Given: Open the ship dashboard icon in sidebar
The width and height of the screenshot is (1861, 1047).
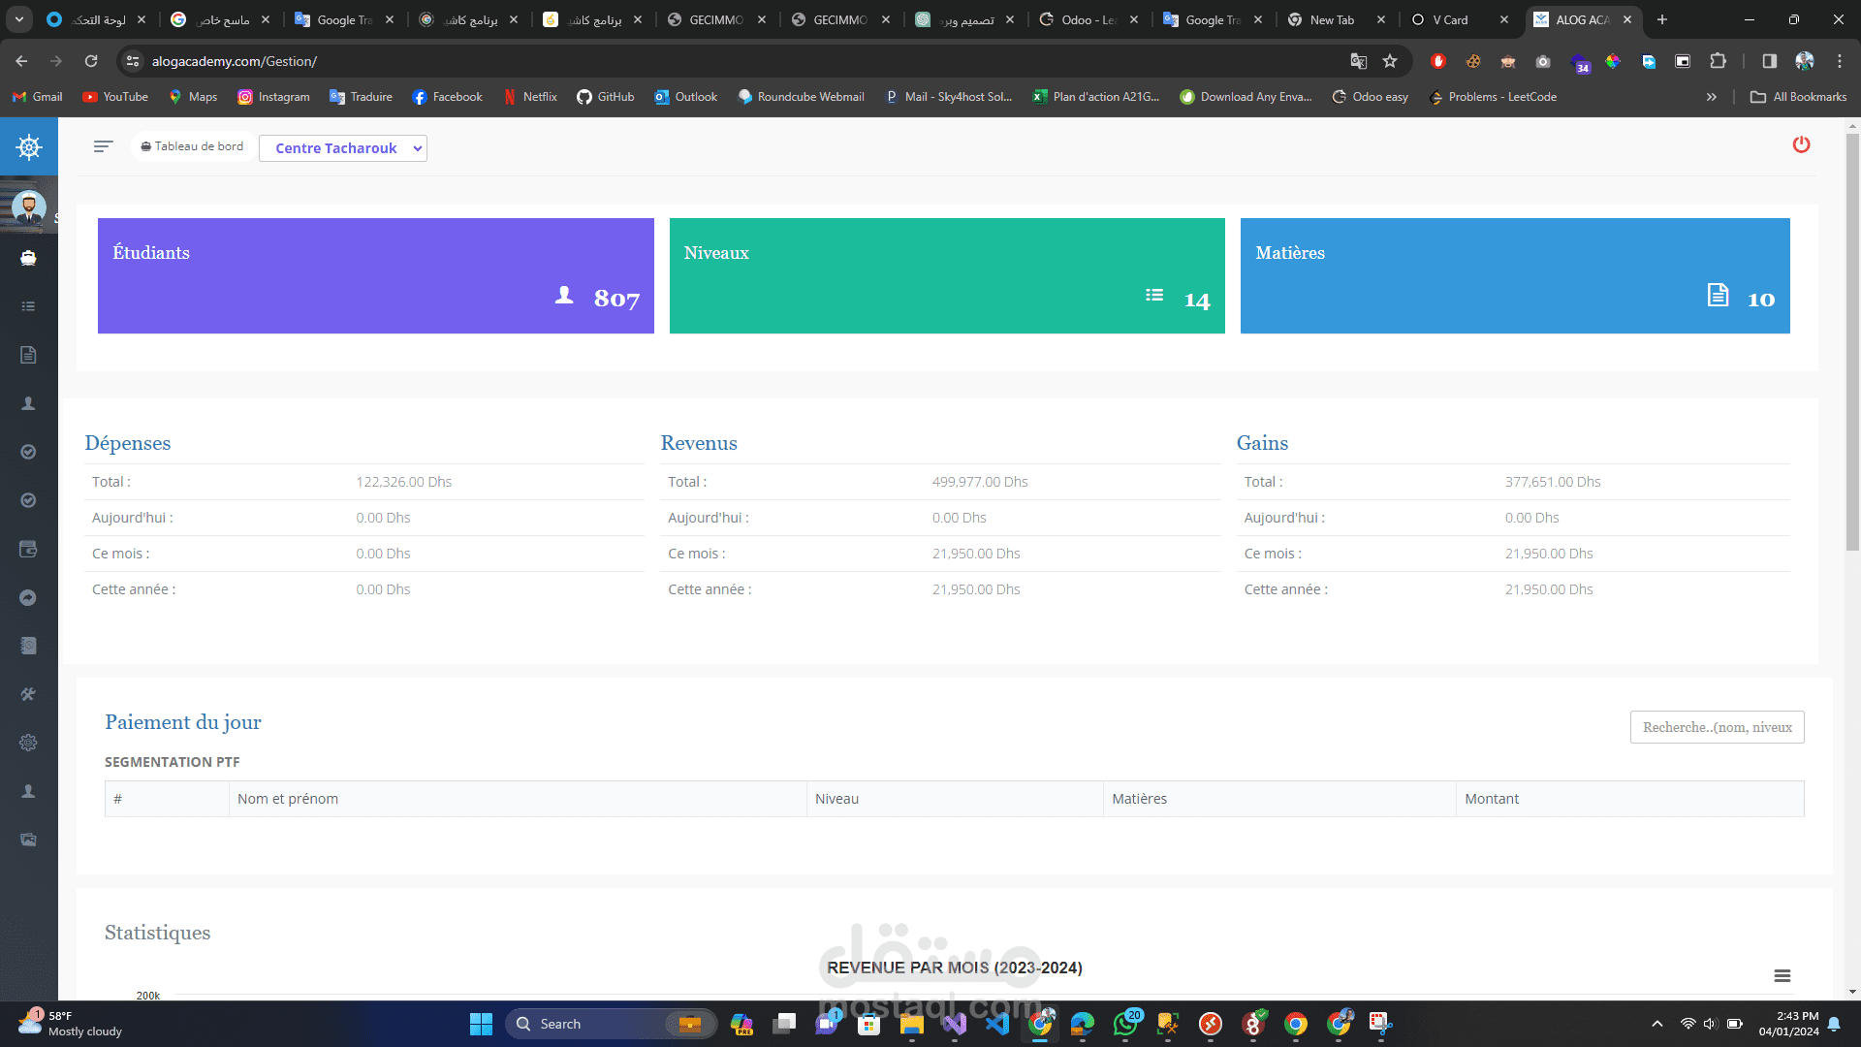Looking at the screenshot, I should tap(28, 258).
